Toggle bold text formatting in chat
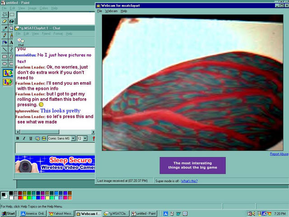This screenshot has height=217, width=289. (18, 138)
